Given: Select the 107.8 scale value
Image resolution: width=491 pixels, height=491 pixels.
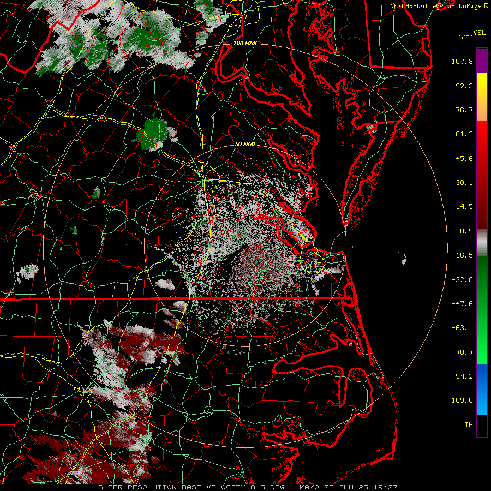Looking at the screenshot, I should [462, 61].
